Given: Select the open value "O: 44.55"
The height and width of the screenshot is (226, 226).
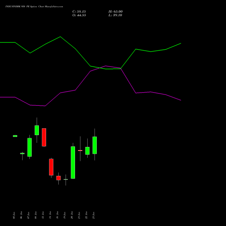Looking at the screenshot, I should 79,15.
